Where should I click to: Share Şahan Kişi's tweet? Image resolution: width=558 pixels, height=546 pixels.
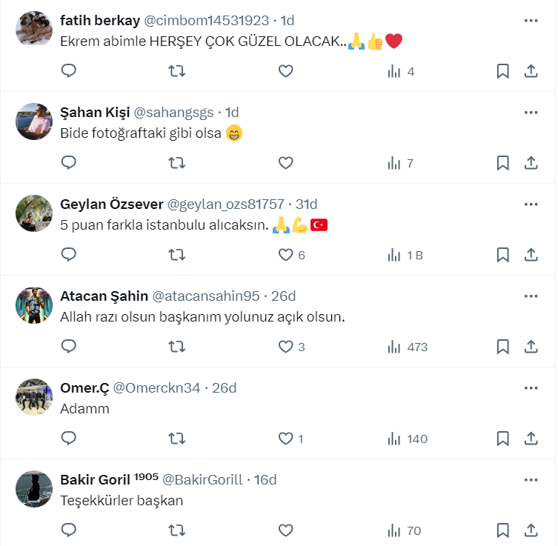[x=531, y=163]
